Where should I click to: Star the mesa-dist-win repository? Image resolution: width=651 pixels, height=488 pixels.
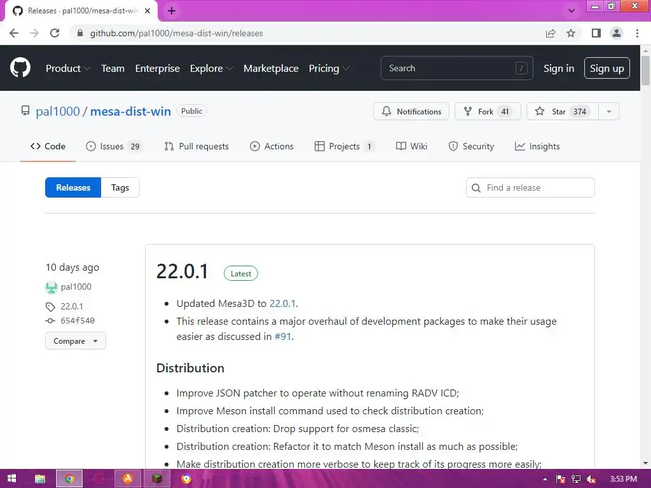click(x=562, y=111)
